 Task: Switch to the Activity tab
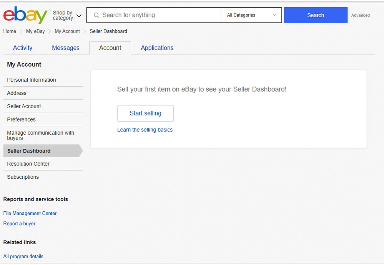(23, 48)
